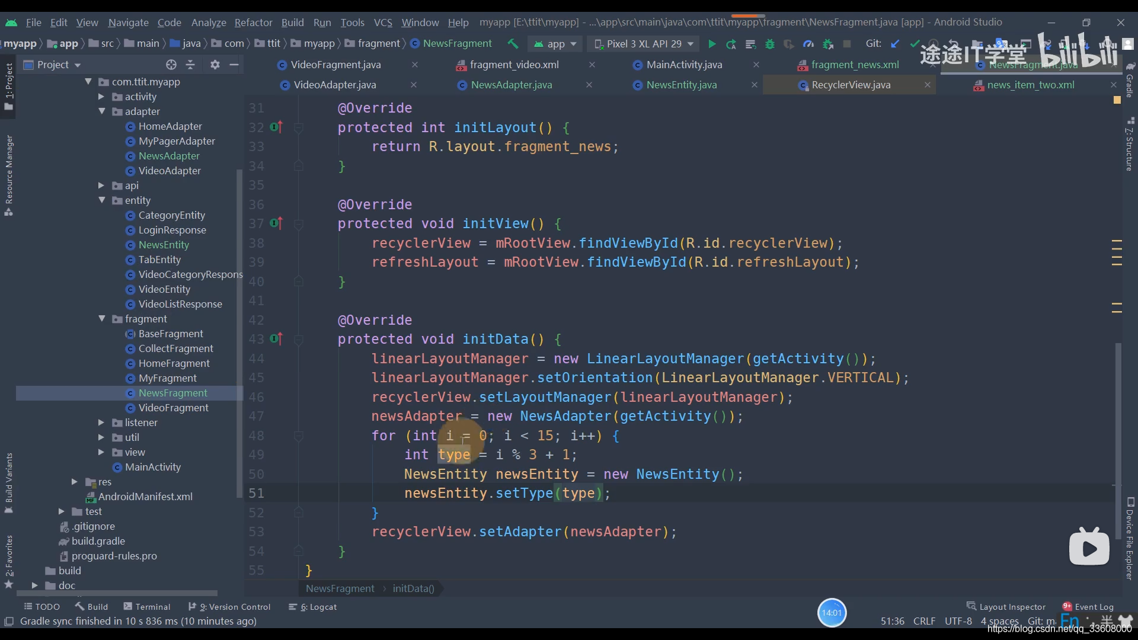
Task: Switch to the fragment_news.xml tab
Action: coord(854,65)
